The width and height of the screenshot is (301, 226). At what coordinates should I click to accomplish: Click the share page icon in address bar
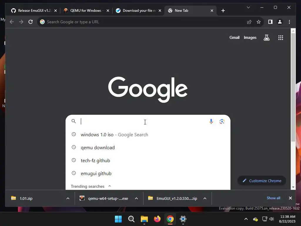(249, 22)
